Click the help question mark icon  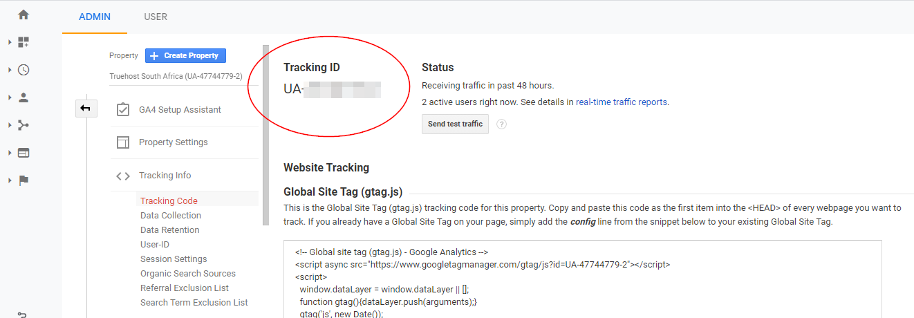(502, 124)
